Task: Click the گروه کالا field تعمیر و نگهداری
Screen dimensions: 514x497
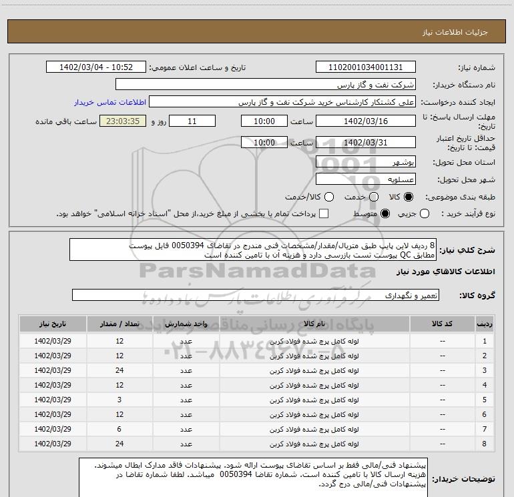Action: 255,295
